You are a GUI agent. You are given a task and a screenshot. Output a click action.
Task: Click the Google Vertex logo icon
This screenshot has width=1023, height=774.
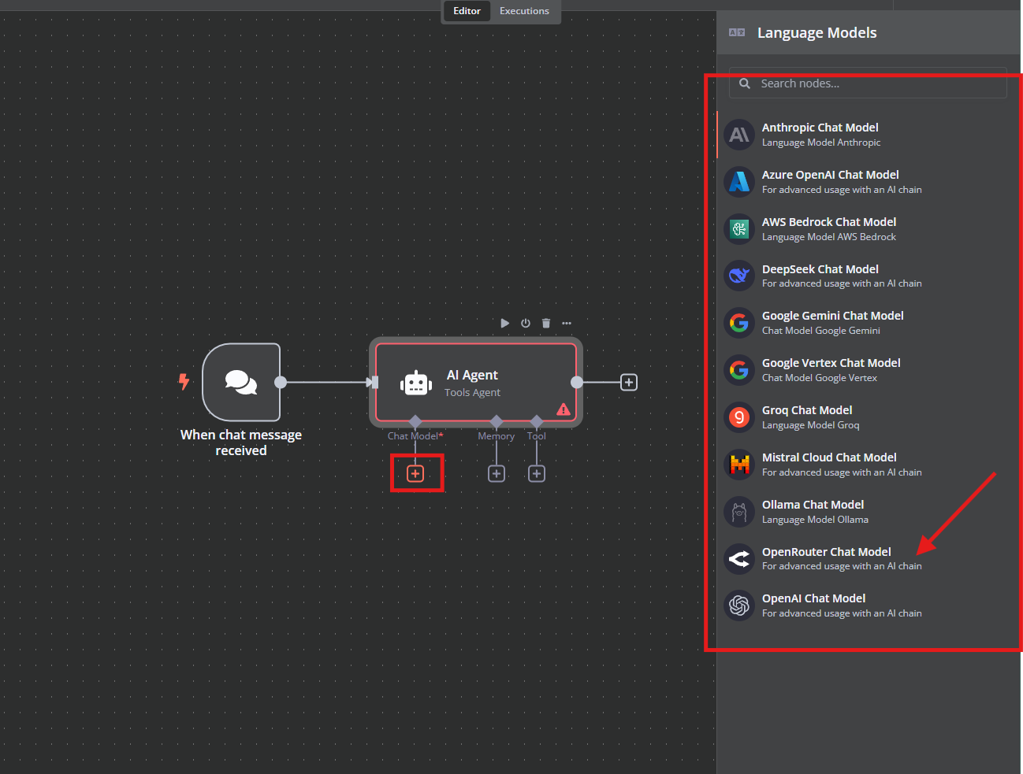click(739, 370)
